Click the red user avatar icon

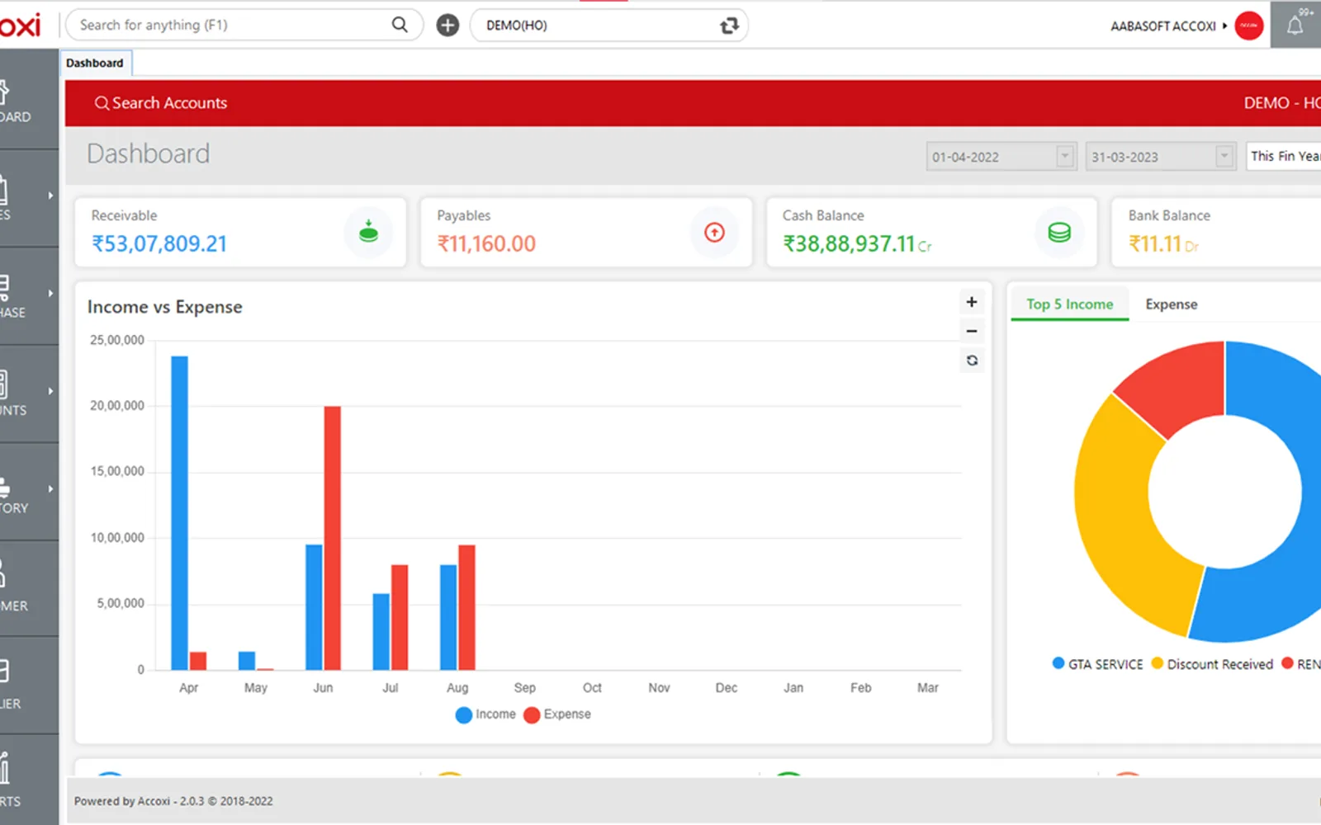[x=1249, y=26]
